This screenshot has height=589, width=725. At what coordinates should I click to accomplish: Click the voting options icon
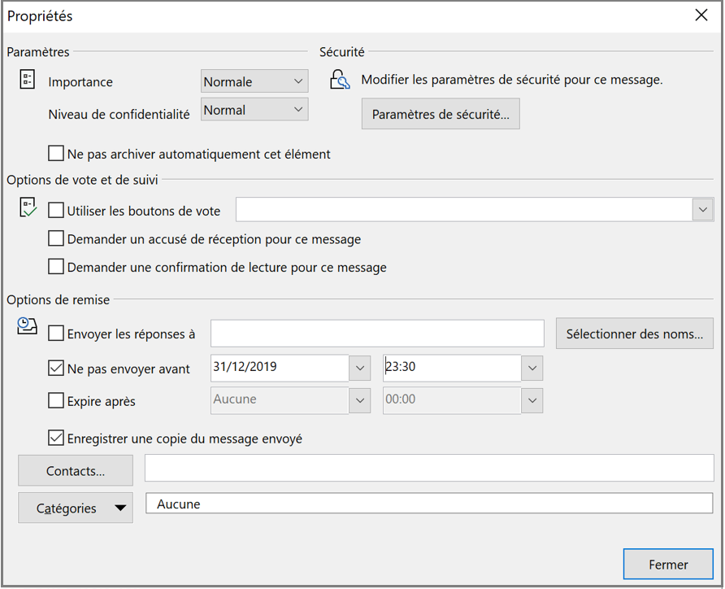point(28,207)
